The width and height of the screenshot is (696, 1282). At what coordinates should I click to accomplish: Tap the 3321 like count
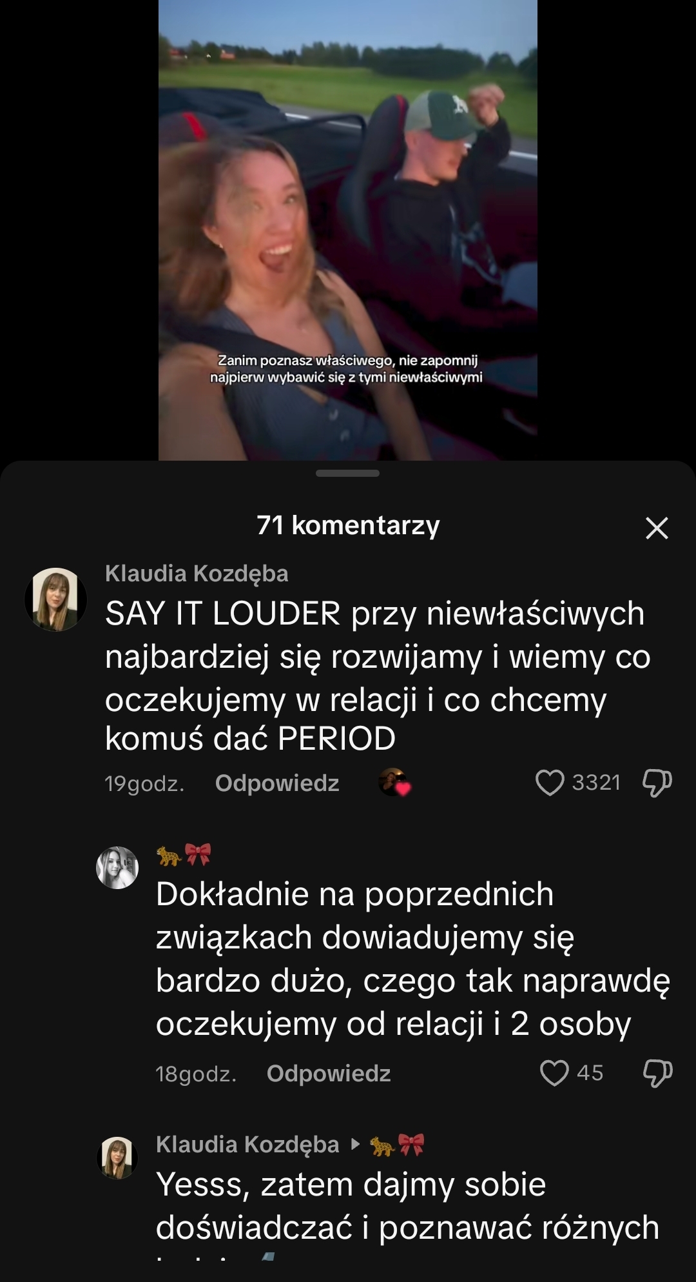click(x=596, y=782)
